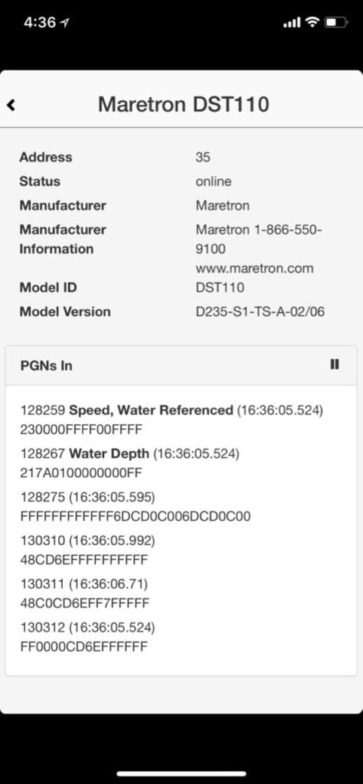Screen dimensions: 363x784
Task: Select the PGN 130312 entry
Action: (x=88, y=637)
